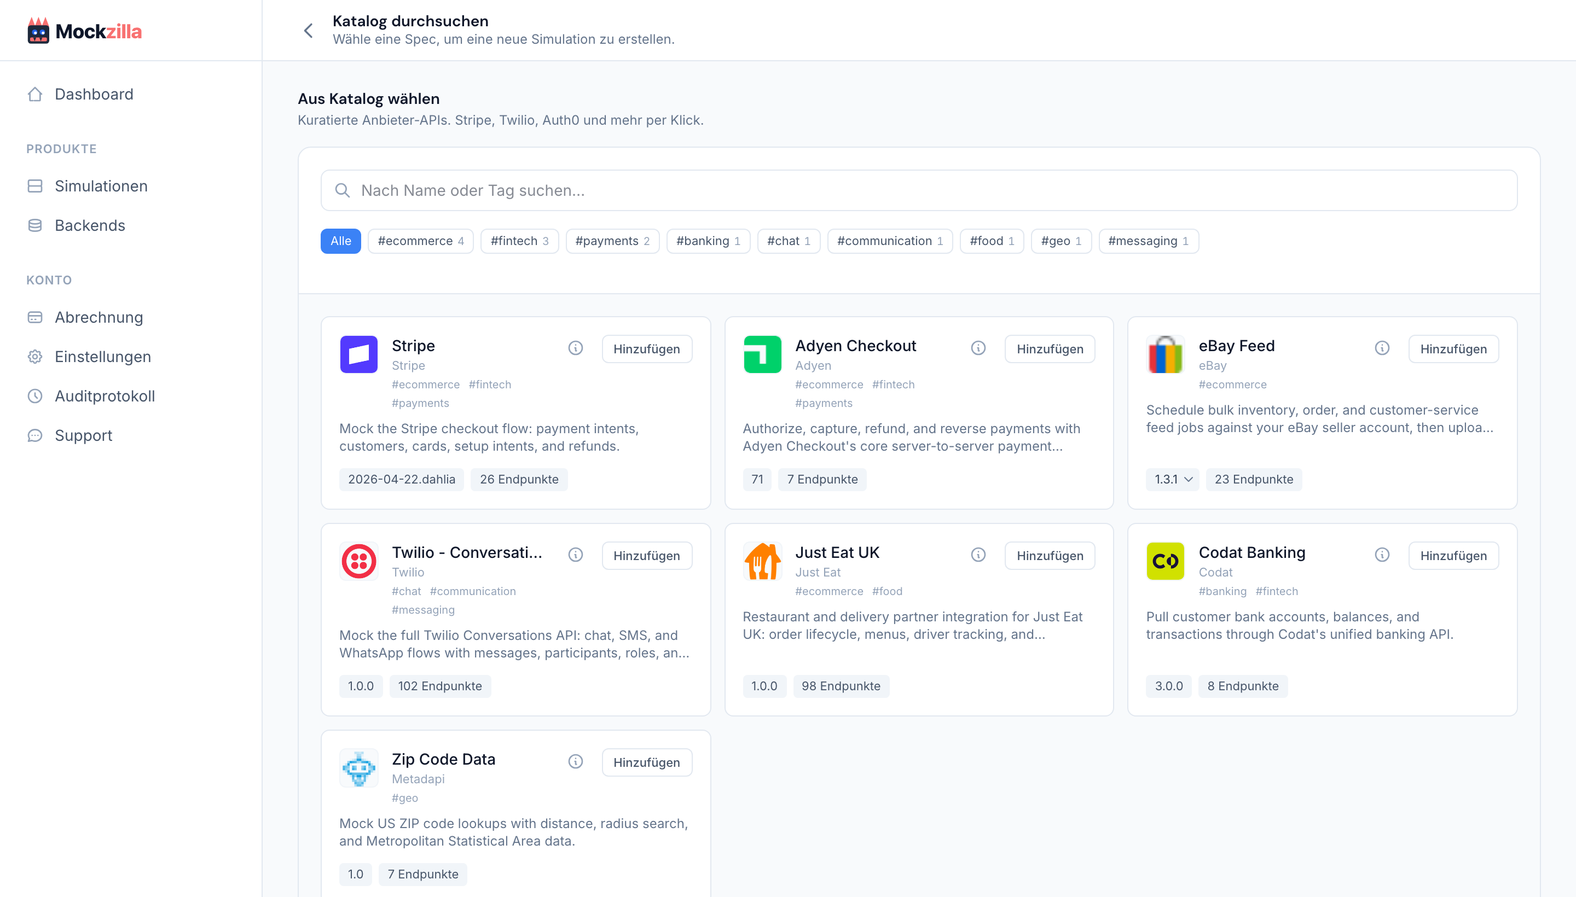Viewport: 1576px width, 897px height.
Task: Go back using the left chevron arrow
Action: pos(309,30)
